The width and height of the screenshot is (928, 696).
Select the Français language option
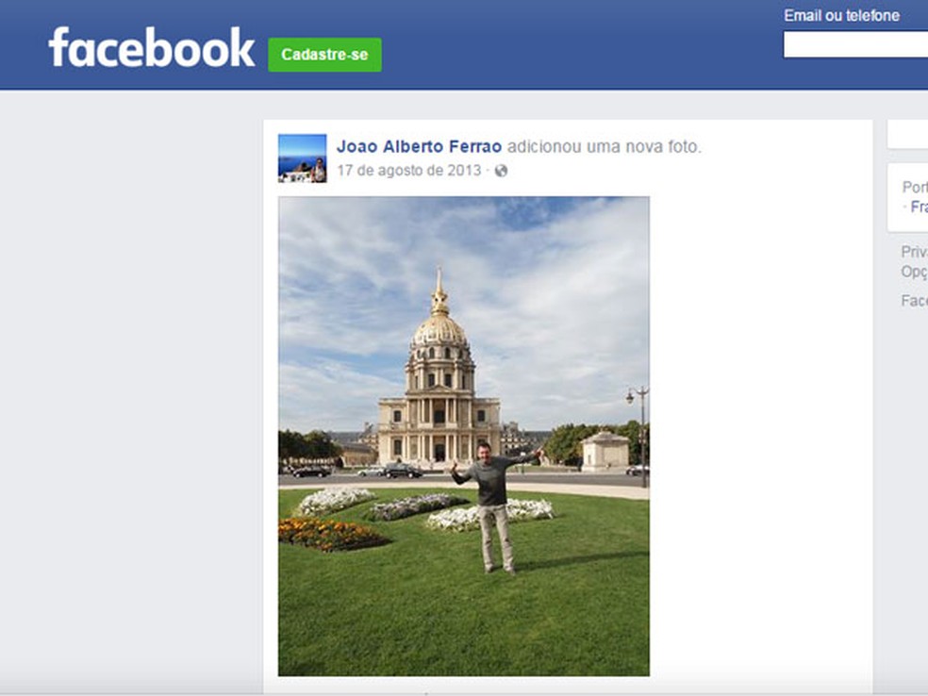pyautogui.click(x=920, y=207)
